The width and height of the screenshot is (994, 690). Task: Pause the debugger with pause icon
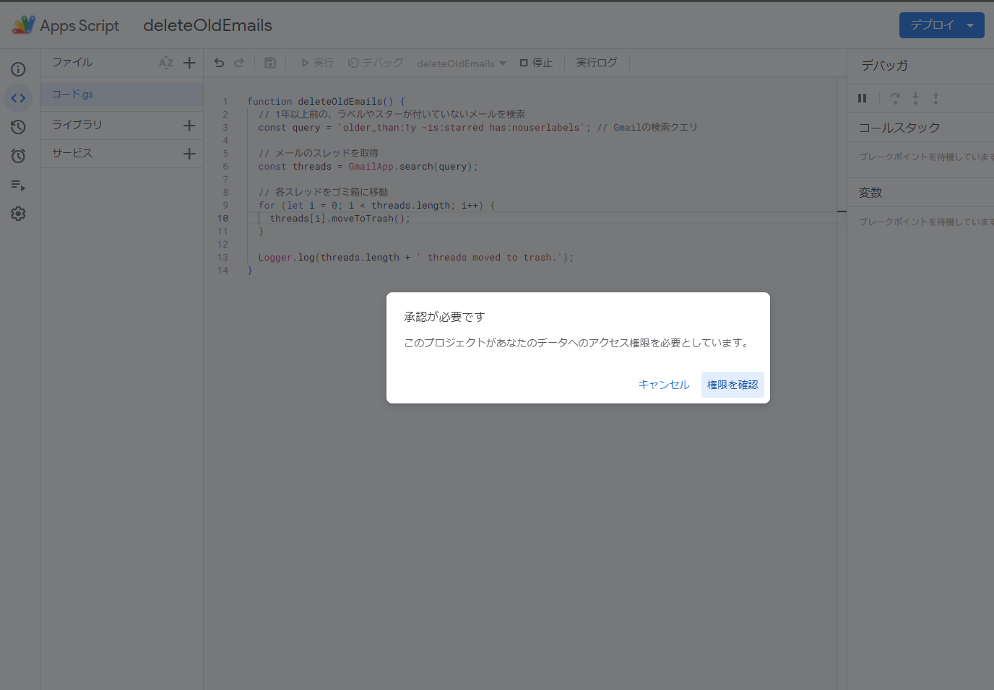coord(862,98)
